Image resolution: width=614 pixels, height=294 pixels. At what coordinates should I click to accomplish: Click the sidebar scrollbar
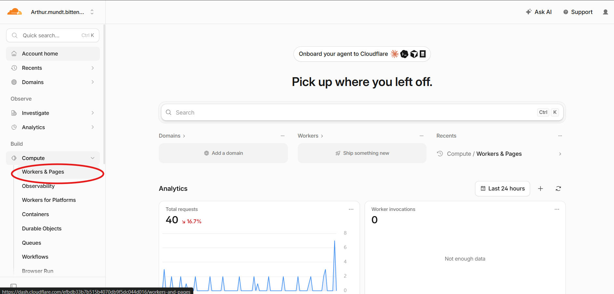104,94
